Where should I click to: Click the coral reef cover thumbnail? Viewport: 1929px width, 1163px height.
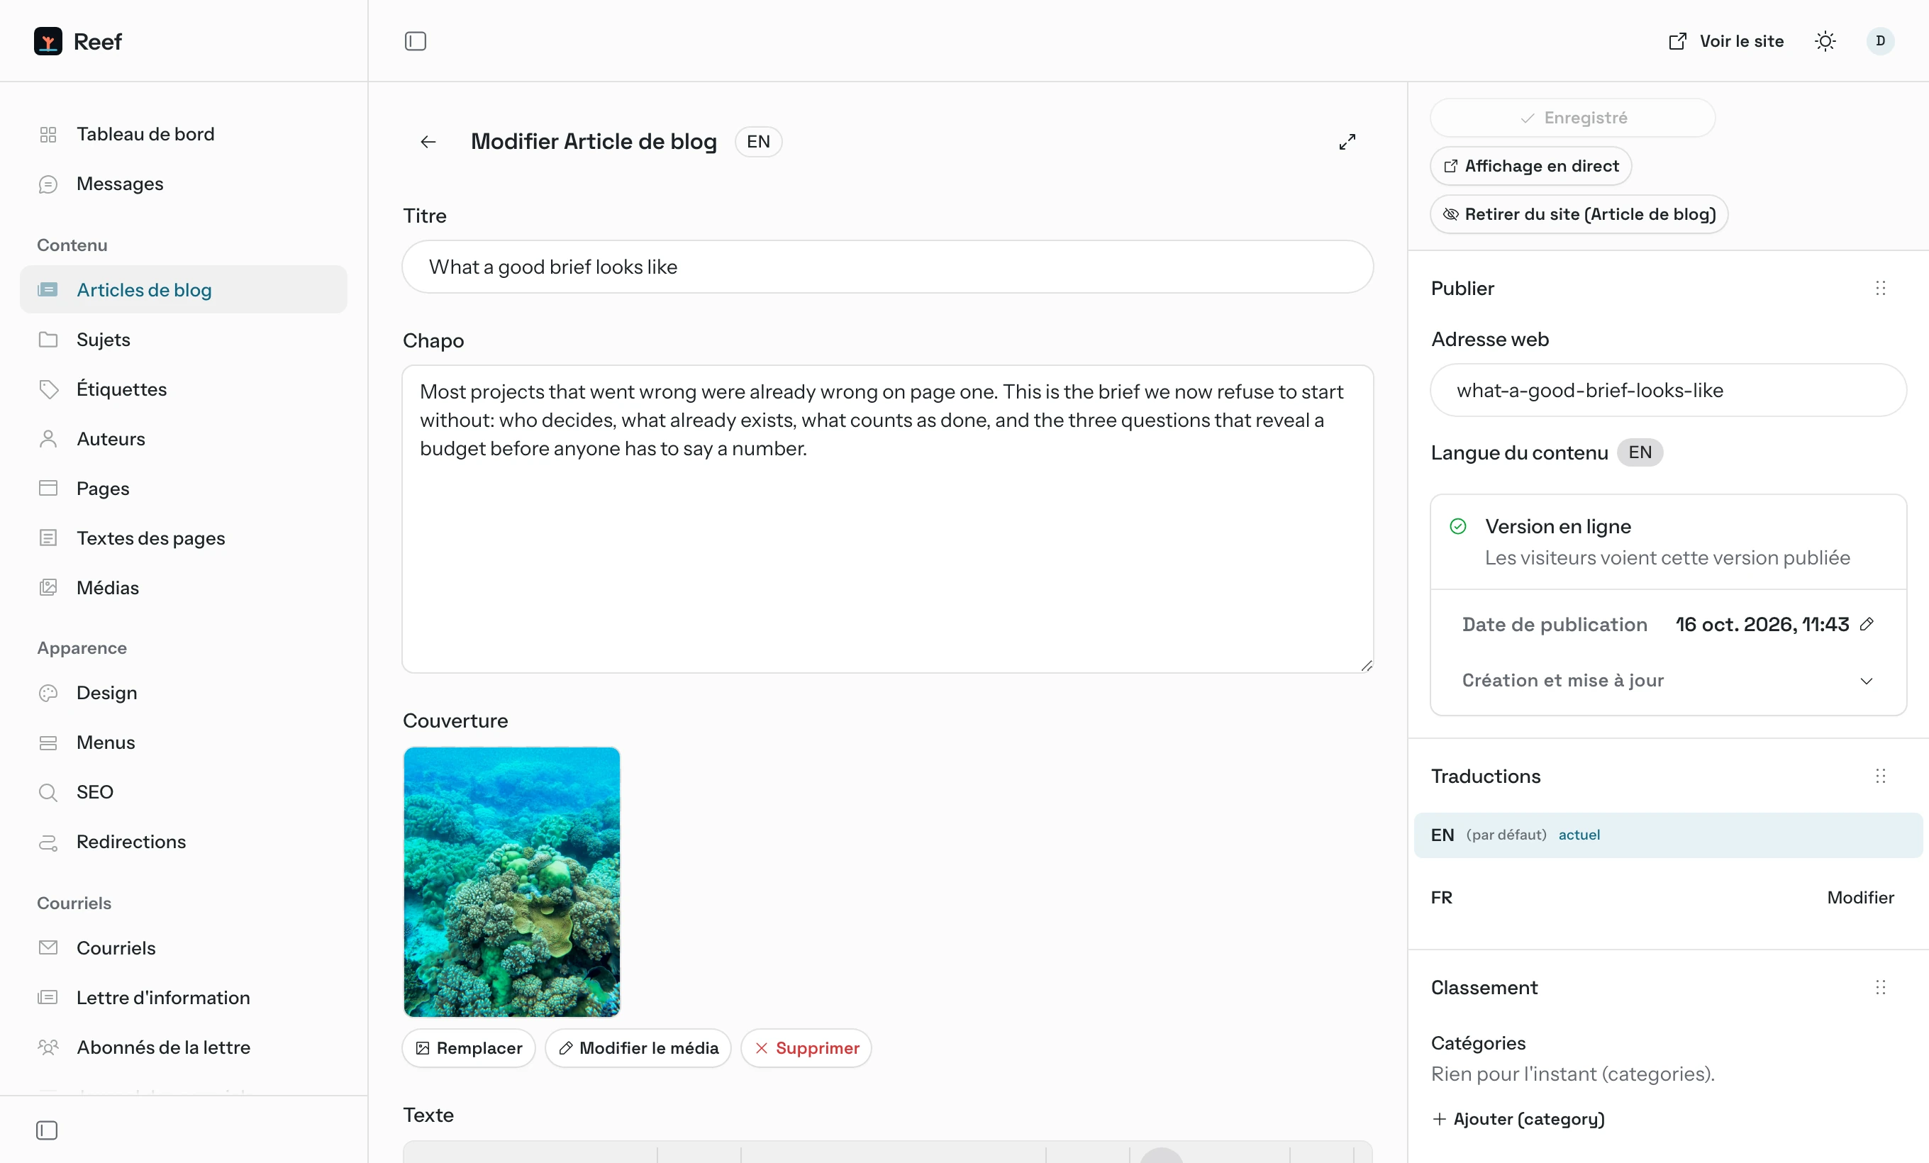coord(511,881)
